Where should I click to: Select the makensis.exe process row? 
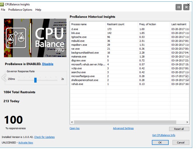129,57
